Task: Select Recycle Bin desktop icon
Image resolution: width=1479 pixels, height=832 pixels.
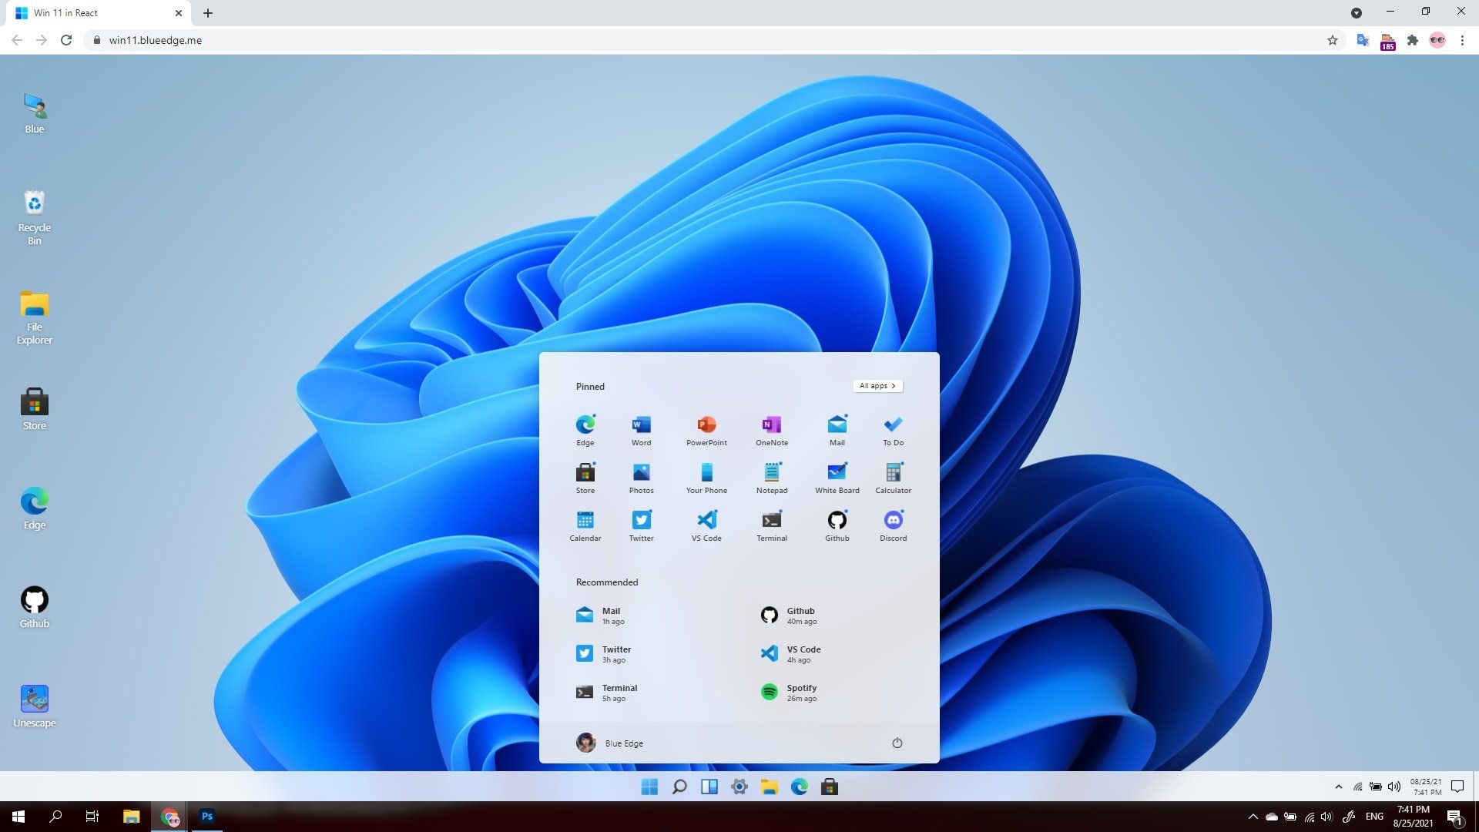Action: point(35,218)
